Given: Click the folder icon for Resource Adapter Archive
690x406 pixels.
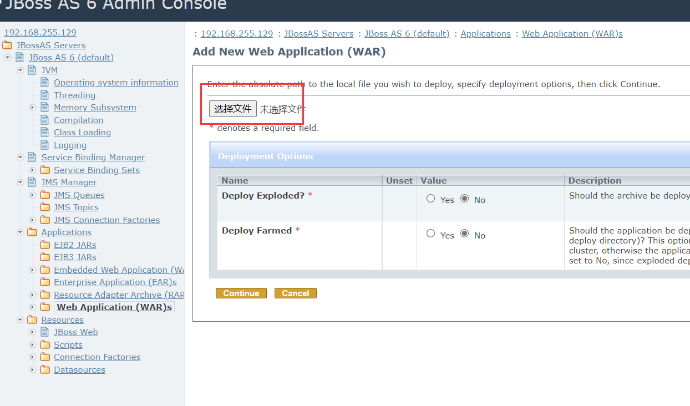Looking at the screenshot, I should click(45, 295).
